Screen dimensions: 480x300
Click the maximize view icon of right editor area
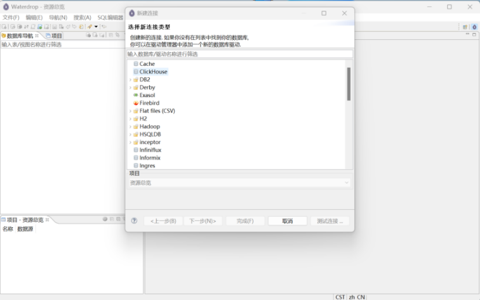(x=474, y=34)
